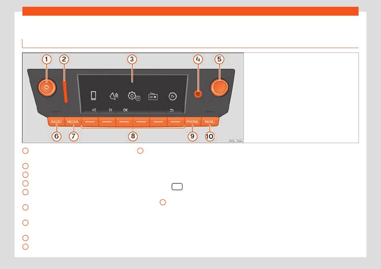Click the power knob on the radio
381x269 pixels.
(x=47, y=87)
